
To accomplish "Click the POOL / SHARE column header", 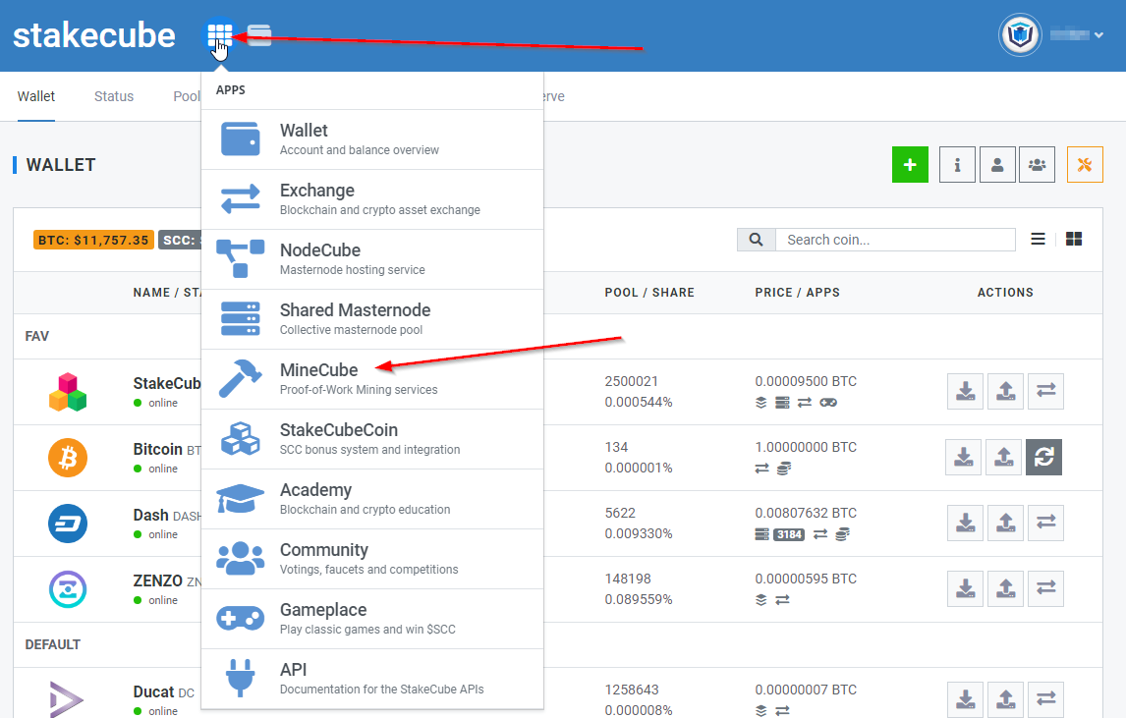I will (649, 293).
